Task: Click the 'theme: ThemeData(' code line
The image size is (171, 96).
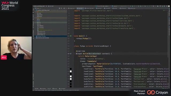Action: [88, 61]
